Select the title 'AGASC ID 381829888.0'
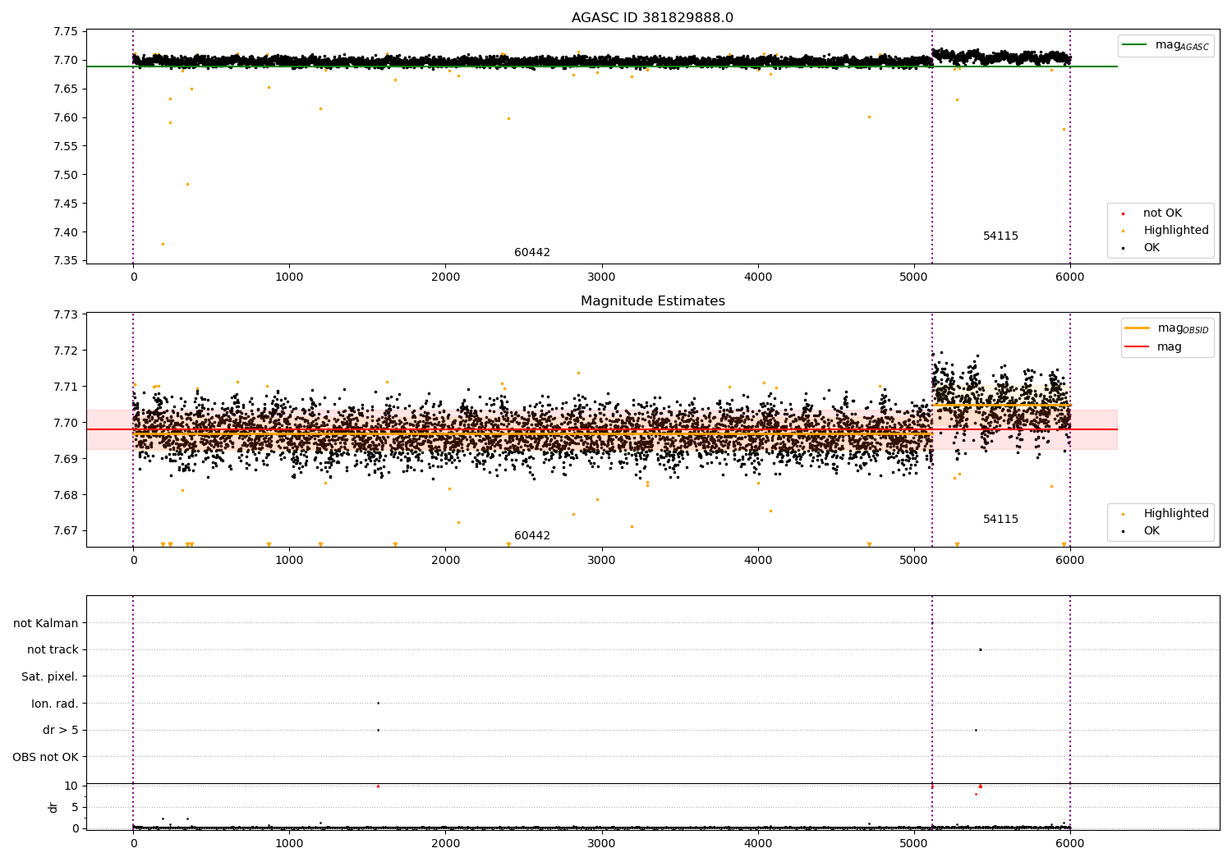1232x862 pixels. pos(653,18)
